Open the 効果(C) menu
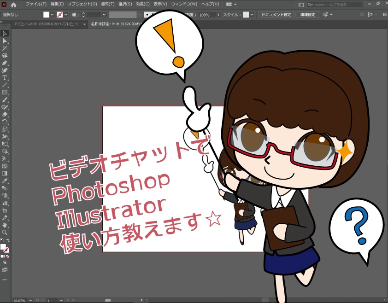The image size is (388, 303). 143,4
